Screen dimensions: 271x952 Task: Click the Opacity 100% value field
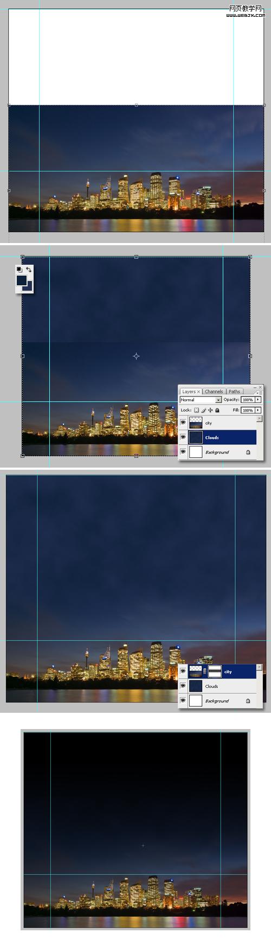[x=248, y=400]
